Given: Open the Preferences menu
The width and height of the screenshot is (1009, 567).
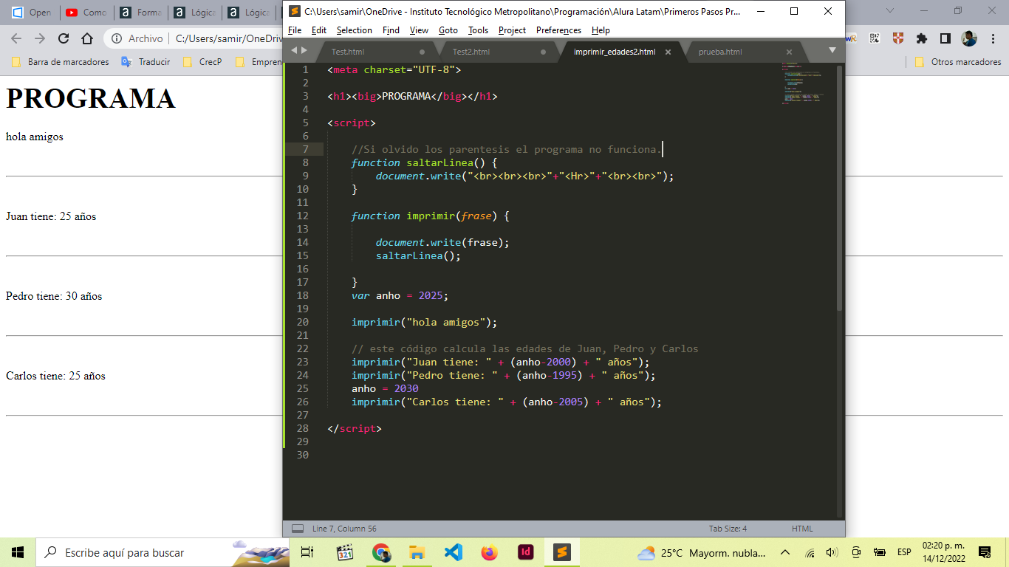Looking at the screenshot, I should 558,30.
